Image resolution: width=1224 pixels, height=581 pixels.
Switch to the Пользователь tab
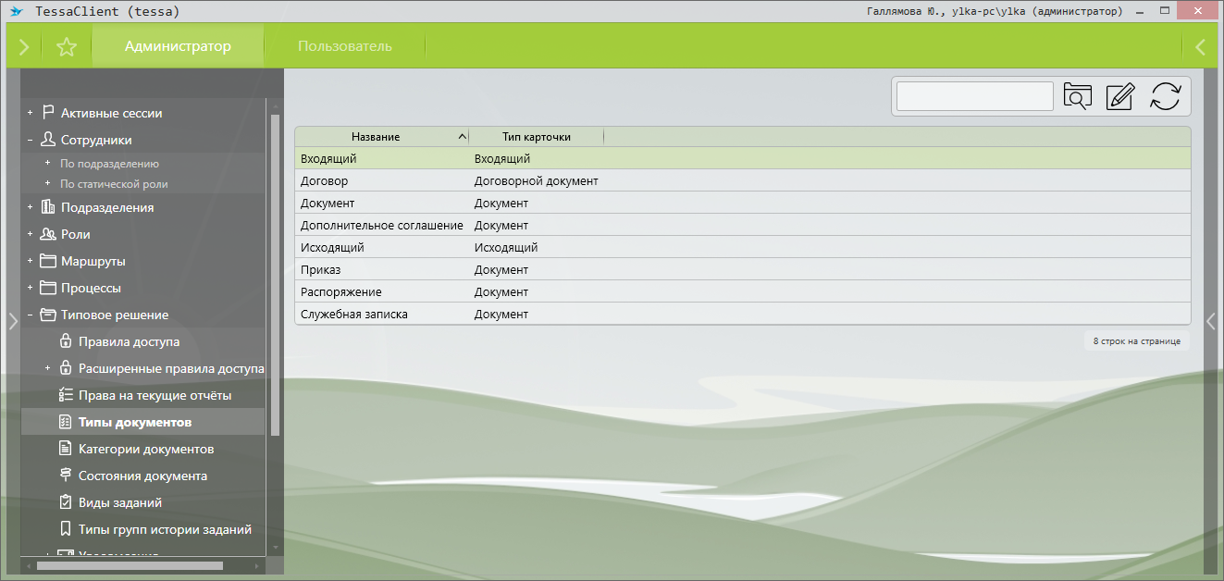pos(345,46)
